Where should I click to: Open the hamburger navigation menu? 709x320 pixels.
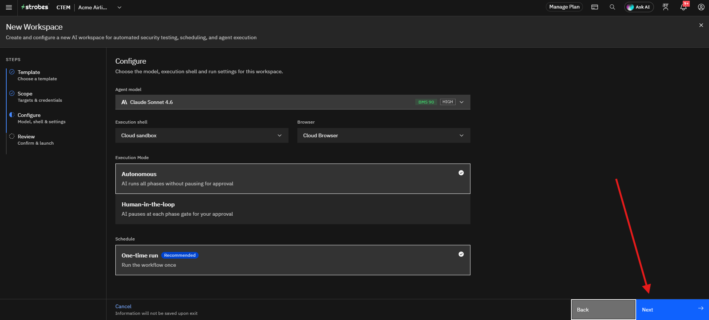[x=9, y=7]
